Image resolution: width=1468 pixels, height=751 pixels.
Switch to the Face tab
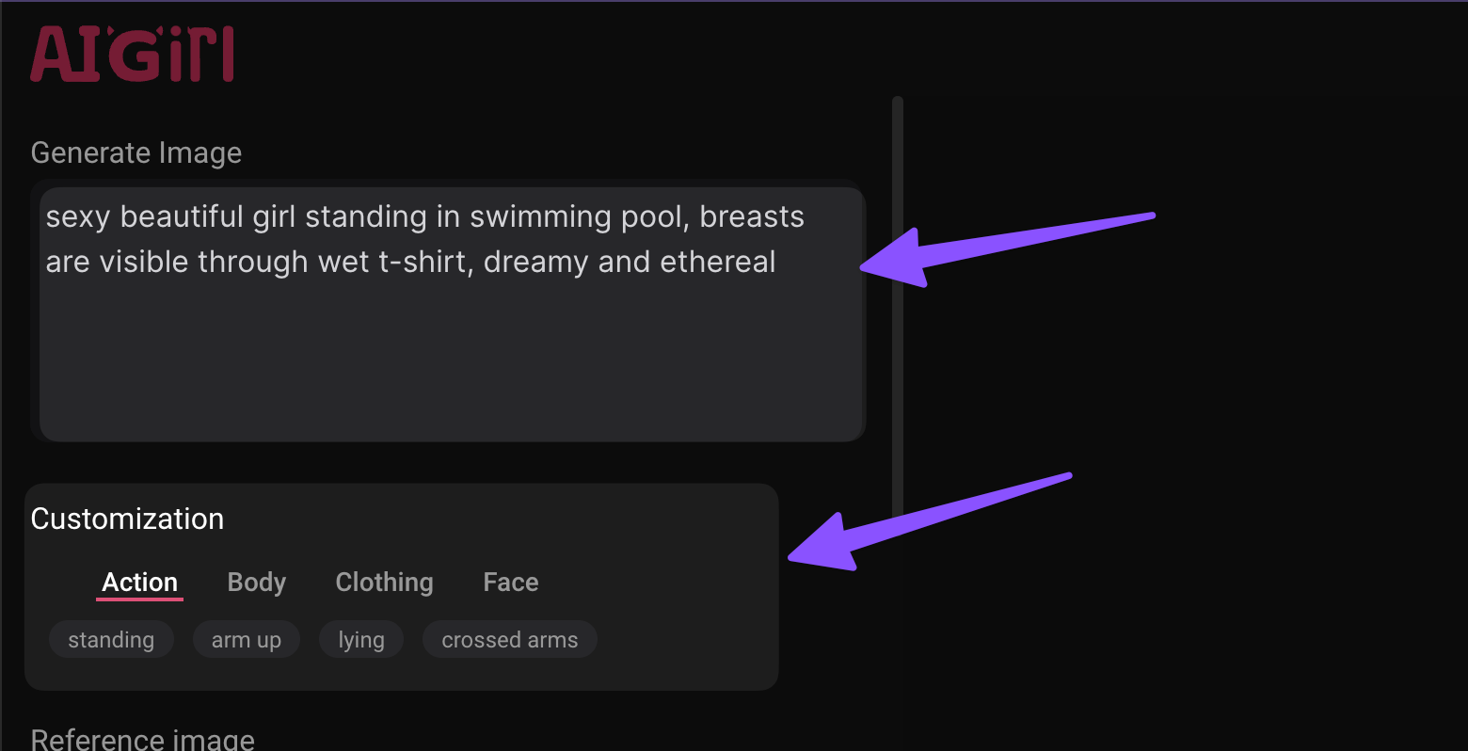[x=510, y=583]
